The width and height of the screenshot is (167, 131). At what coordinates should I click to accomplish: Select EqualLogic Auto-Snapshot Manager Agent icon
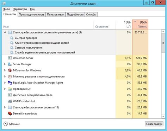[10, 83]
